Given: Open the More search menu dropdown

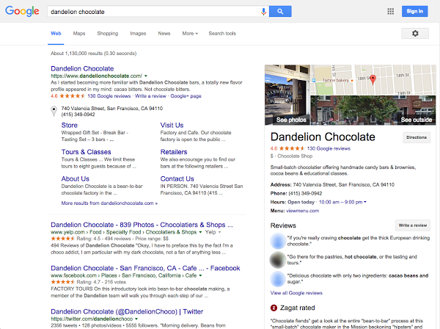Looking at the screenshot, I should pos(190,34).
